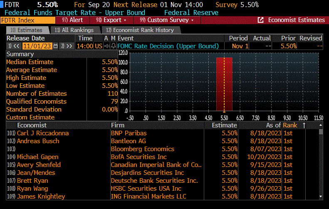This screenshot has height=209, width=329.
Task: Click the red 5.50 histogram bar
Action: tap(224, 84)
